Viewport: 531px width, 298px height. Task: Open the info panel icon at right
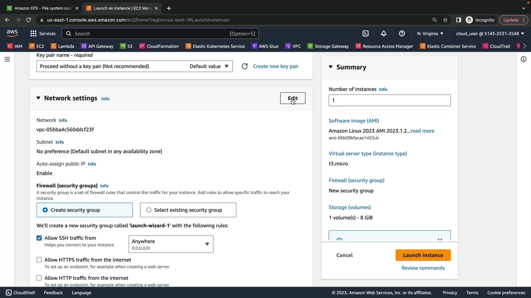(x=523, y=59)
